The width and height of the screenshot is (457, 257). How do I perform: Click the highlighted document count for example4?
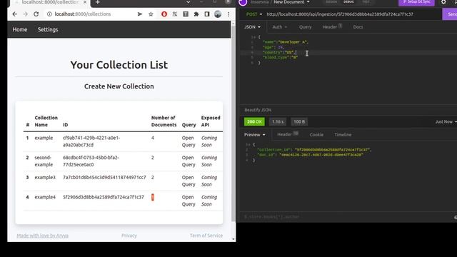152,197
